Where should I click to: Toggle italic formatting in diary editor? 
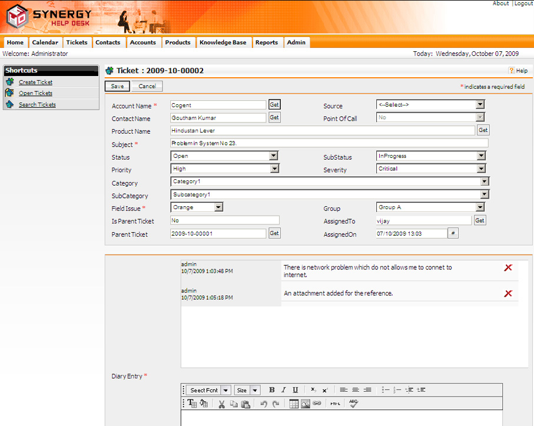tap(283, 390)
